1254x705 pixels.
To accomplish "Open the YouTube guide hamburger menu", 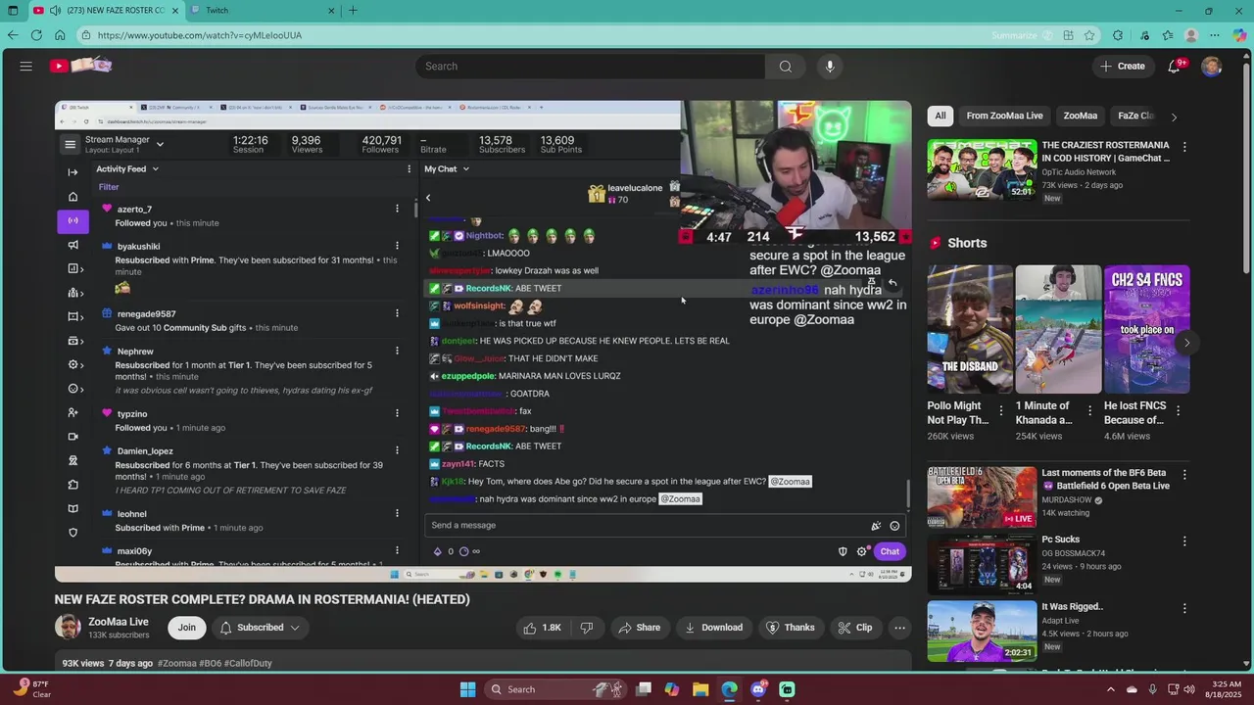I will 26,66.
